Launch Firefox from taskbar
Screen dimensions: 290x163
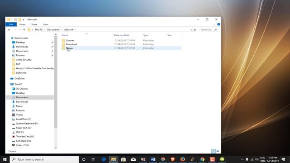tap(183, 159)
